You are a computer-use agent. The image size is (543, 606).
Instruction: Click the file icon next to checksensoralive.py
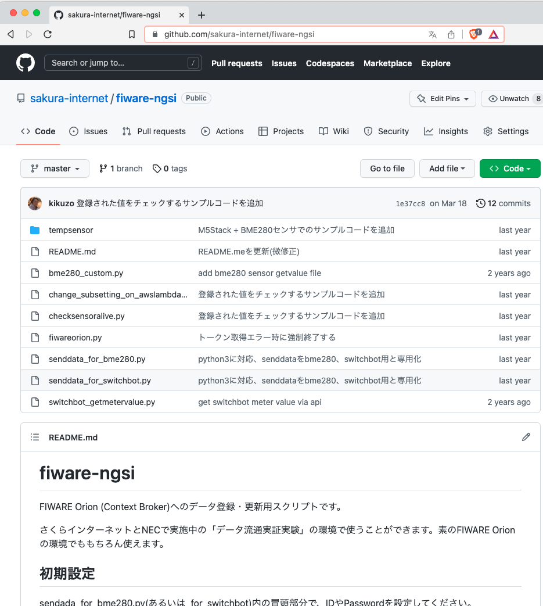[x=35, y=315]
